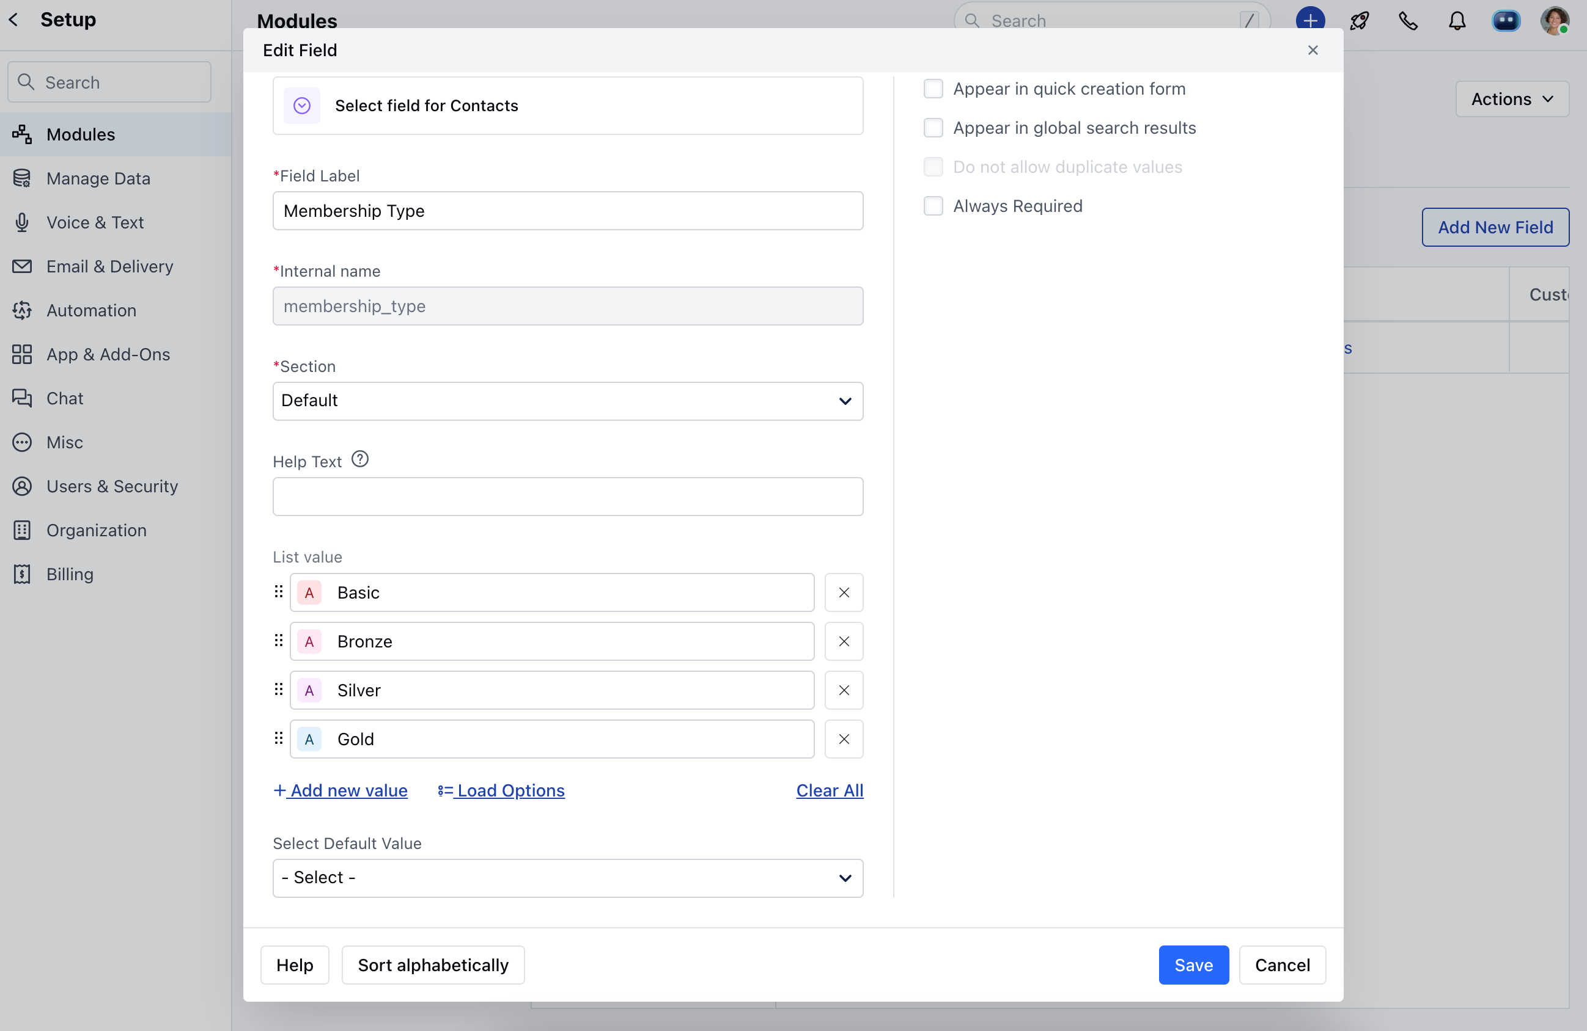Delete the Gold list value

844,739
